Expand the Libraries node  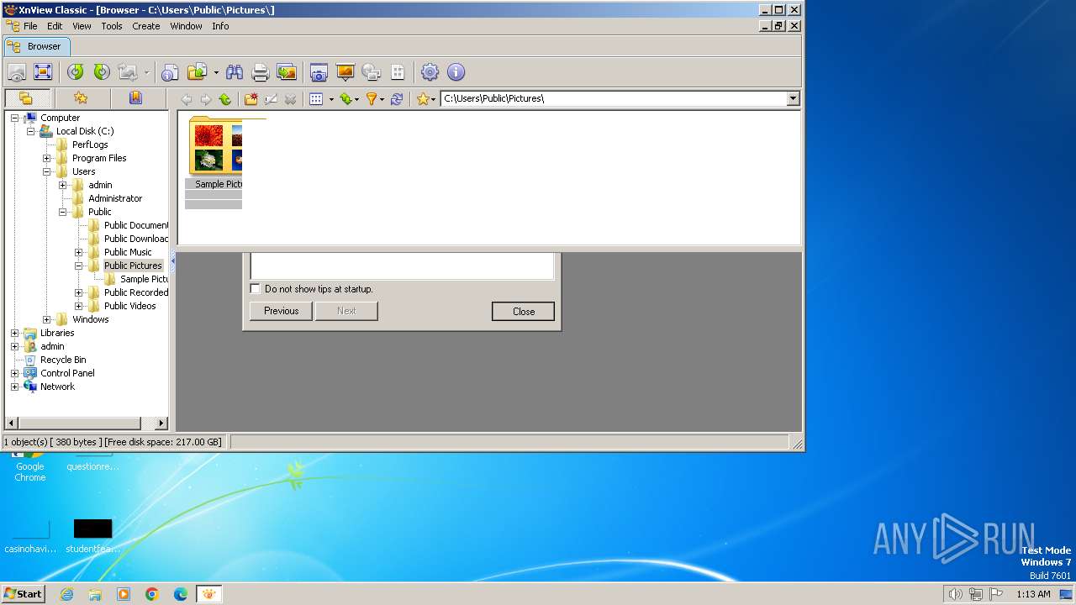[x=14, y=333]
